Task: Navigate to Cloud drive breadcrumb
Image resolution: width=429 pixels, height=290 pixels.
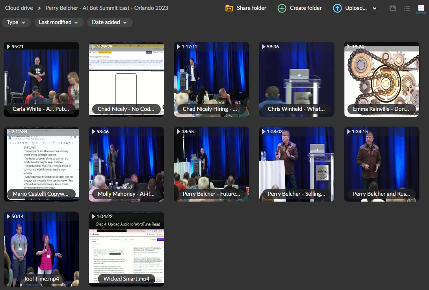Action: (19, 8)
